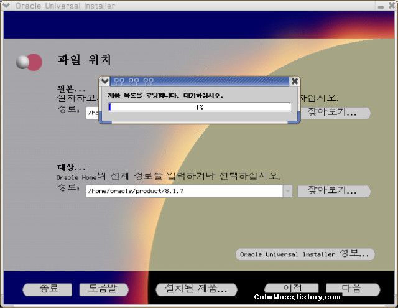
Task: Expand the destination path dropdown arrow
Action: click(x=287, y=191)
